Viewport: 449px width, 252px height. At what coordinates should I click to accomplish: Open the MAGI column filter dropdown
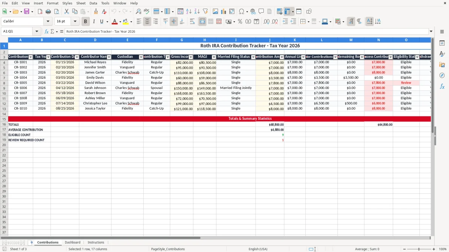[214, 57]
